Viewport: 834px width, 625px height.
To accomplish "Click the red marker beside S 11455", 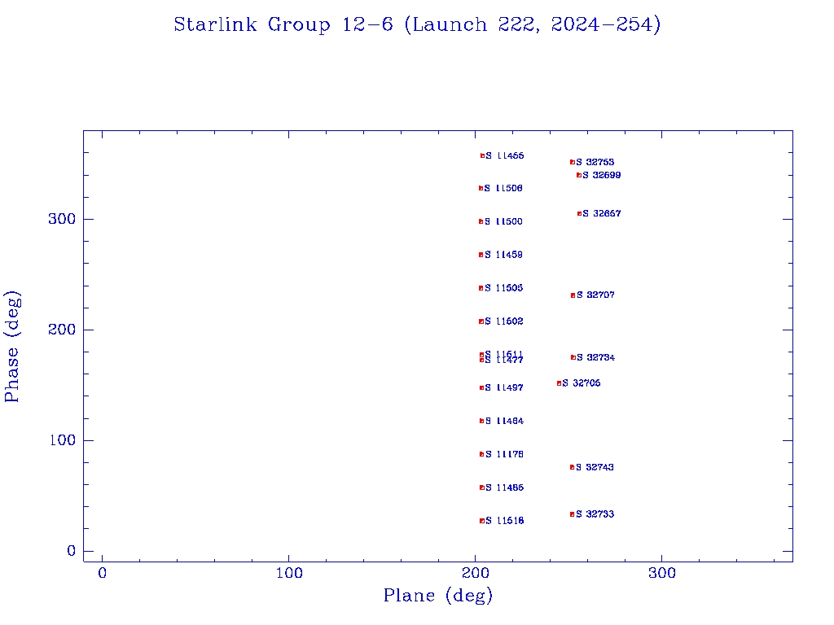I will [x=482, y=155].
